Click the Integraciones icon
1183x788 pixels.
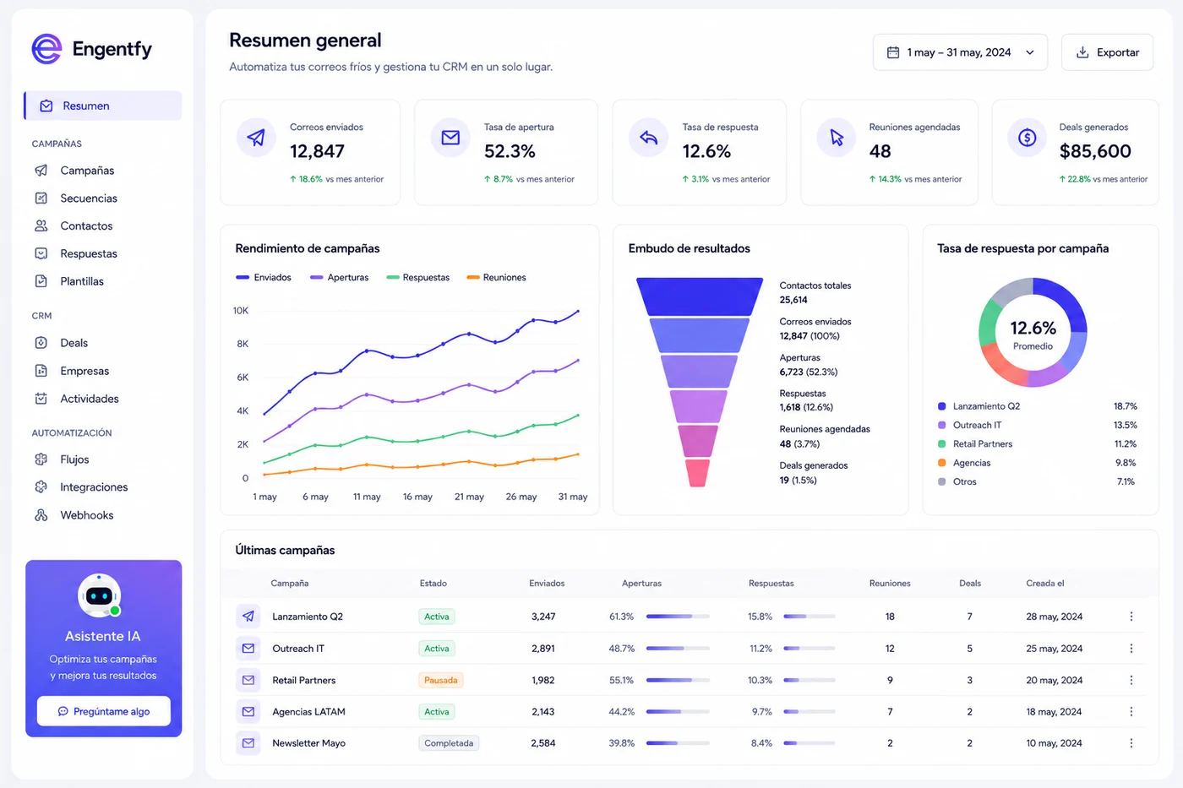pos(41,487)
